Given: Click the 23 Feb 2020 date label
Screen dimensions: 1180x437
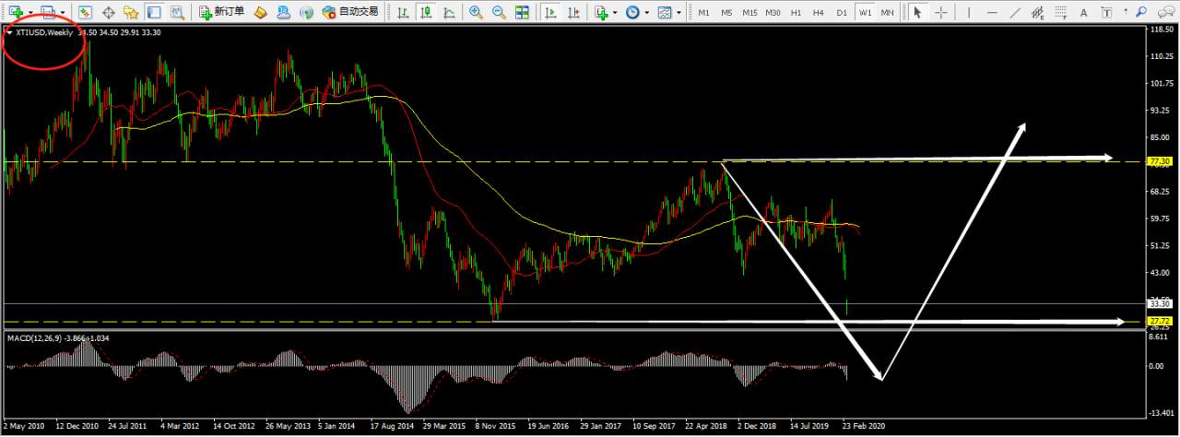Looking at the screenshot, I should [865, 428].
